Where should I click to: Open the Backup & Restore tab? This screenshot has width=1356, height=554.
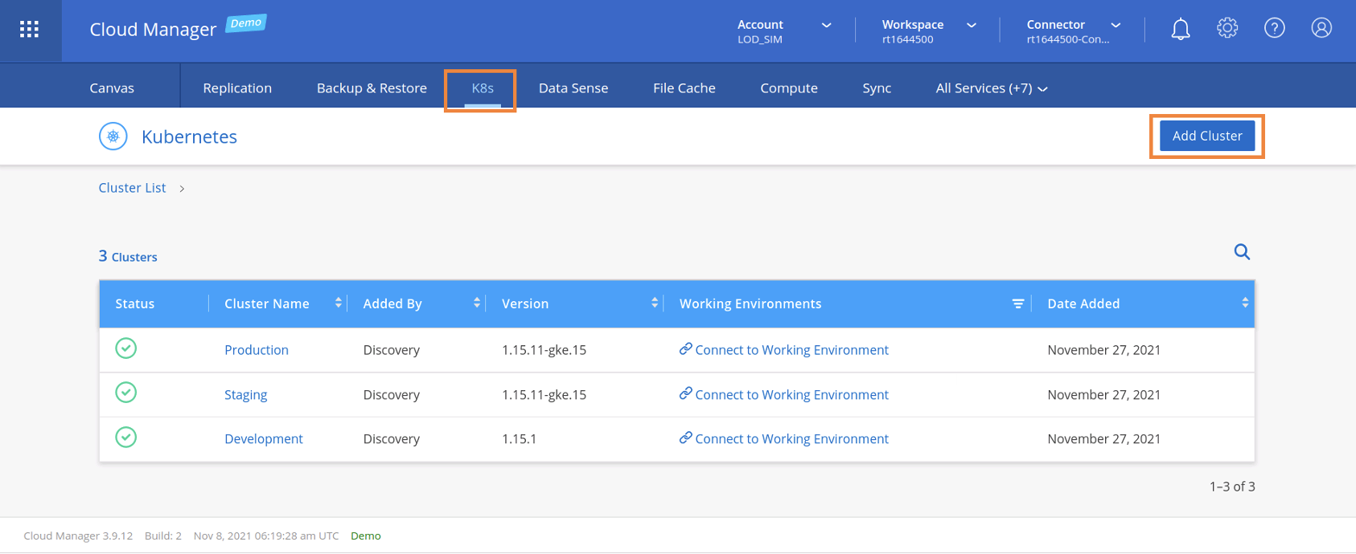coord(372,88)
